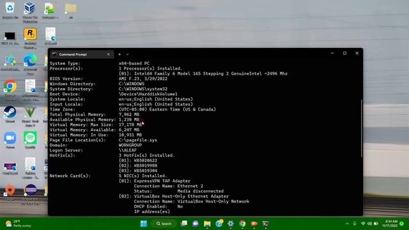Click the '5 NIC(s) Installed.' text
This screenshot has height=230, width=409.
pos(143,176)
